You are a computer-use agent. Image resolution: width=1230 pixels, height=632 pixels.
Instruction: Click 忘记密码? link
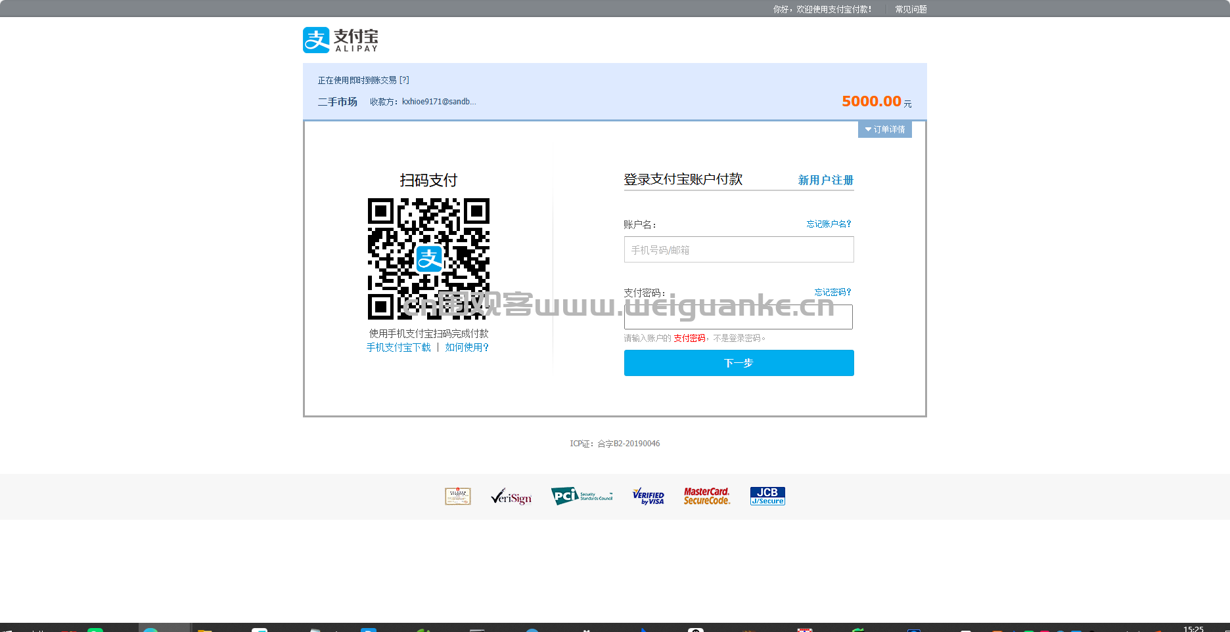pos(832,292)
